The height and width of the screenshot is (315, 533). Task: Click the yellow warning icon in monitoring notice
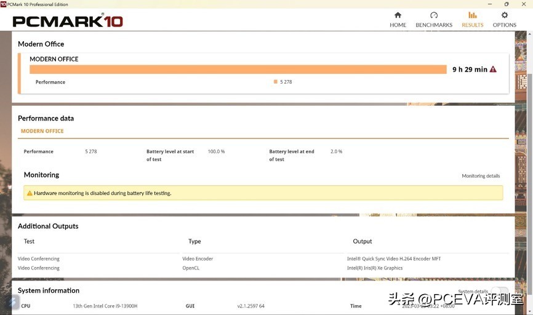click(x=30, y=193)
